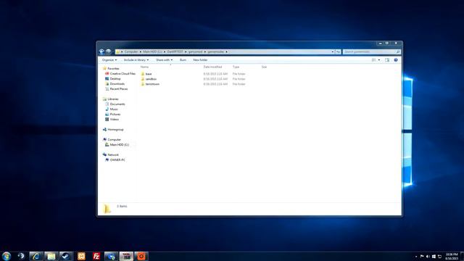Open the views options dropdown arrow
Image resolution: width=464 pixels, height=261 pixels.
click(379, 60)
